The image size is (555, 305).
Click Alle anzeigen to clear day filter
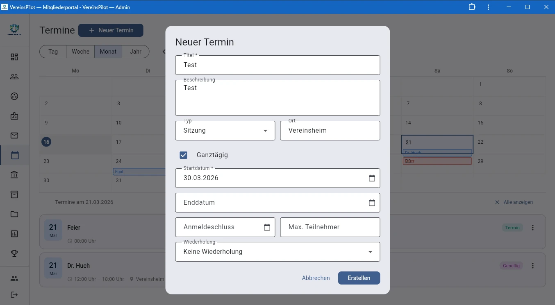click(x=514, y=202)
